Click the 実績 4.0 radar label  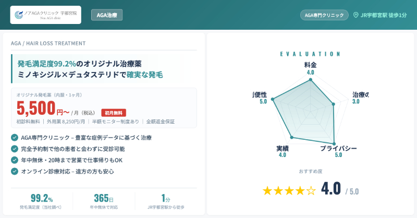283,151
